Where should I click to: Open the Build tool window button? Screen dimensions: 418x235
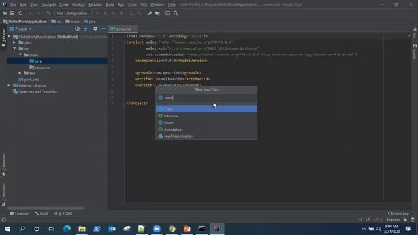[41, 213]
